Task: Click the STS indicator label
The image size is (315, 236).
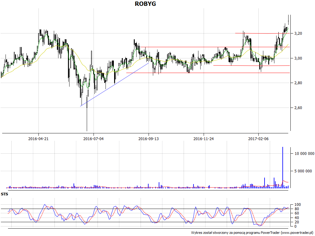Action: point(4,194)
